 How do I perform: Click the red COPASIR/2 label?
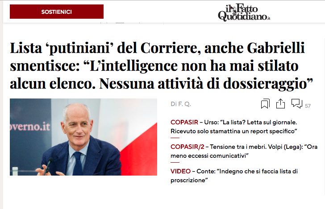pos(187,147)
